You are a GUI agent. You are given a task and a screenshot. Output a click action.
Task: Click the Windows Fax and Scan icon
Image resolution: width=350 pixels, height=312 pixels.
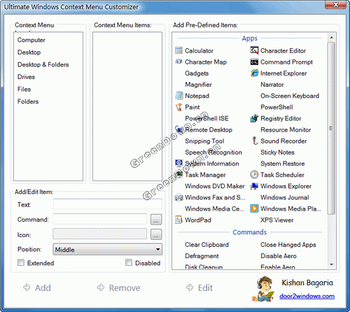pyautogui.click(x=178, y=197)
